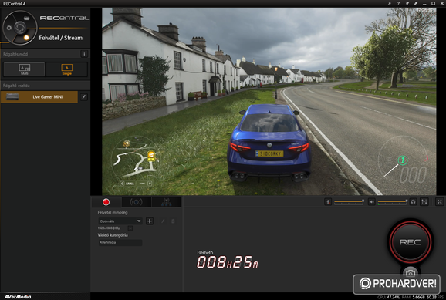Viewport: 446px width, 300px height.
Task: Show info for Rögzítés mód
Action: click(84, 54)
